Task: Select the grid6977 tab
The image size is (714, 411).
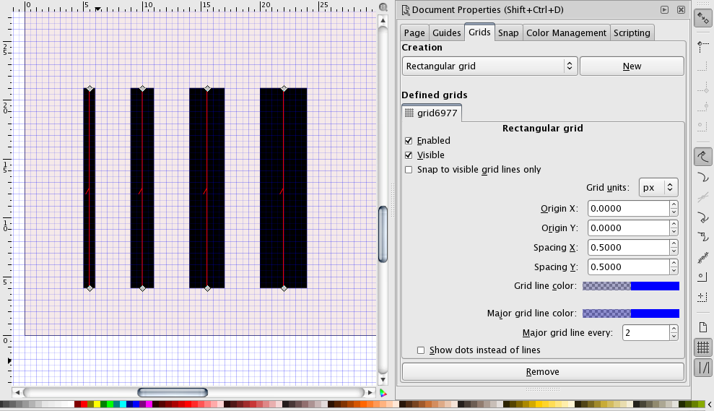Action: point(432,113)
